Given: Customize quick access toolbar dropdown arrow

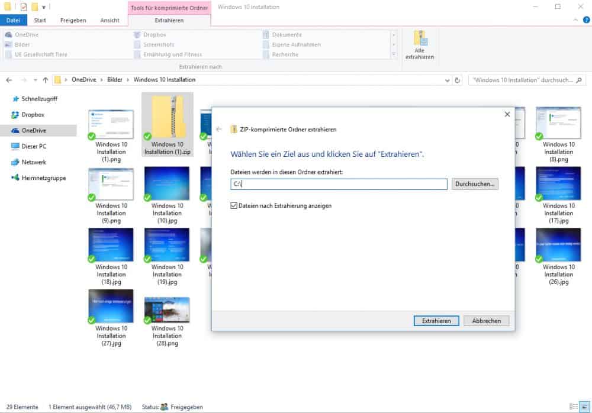Looking at the screenshot, I should pos(44,7).
